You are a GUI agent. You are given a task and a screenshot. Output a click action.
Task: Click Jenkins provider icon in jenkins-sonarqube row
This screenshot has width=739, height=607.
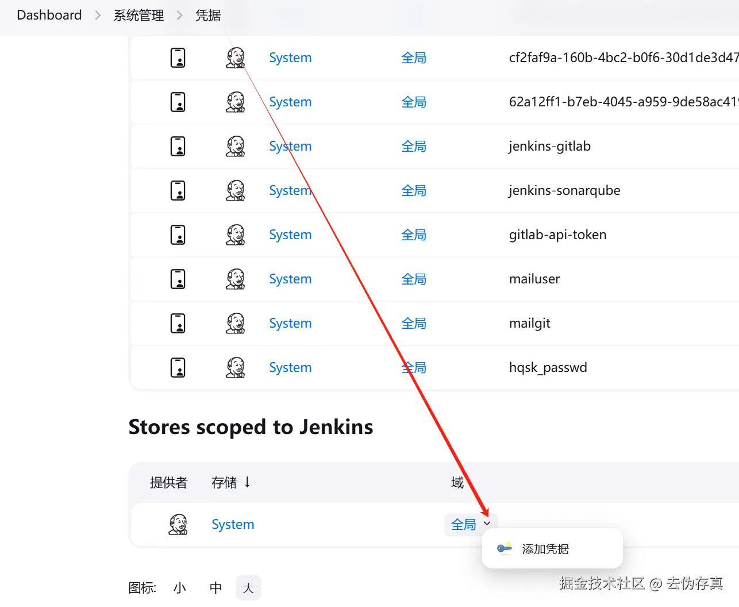click(x=236, y=191)
